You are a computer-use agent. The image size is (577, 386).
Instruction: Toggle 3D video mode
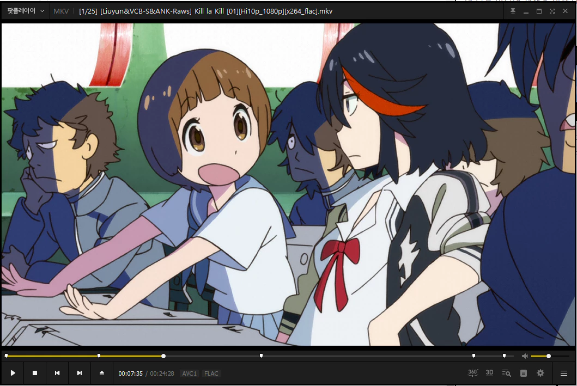tap(489, 373)
